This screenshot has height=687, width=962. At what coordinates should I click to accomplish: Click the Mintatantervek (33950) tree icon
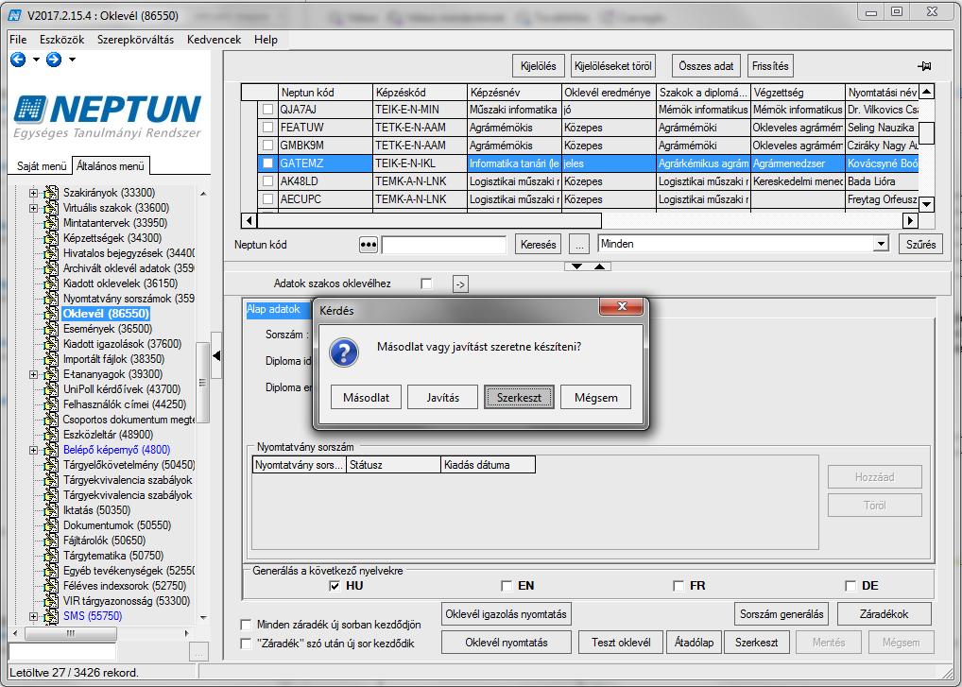[x=51, y=223]
